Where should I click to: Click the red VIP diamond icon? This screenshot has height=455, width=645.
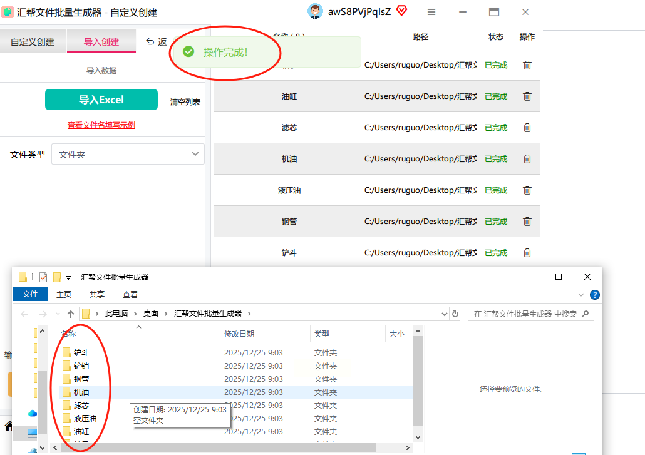pos(402,11)
